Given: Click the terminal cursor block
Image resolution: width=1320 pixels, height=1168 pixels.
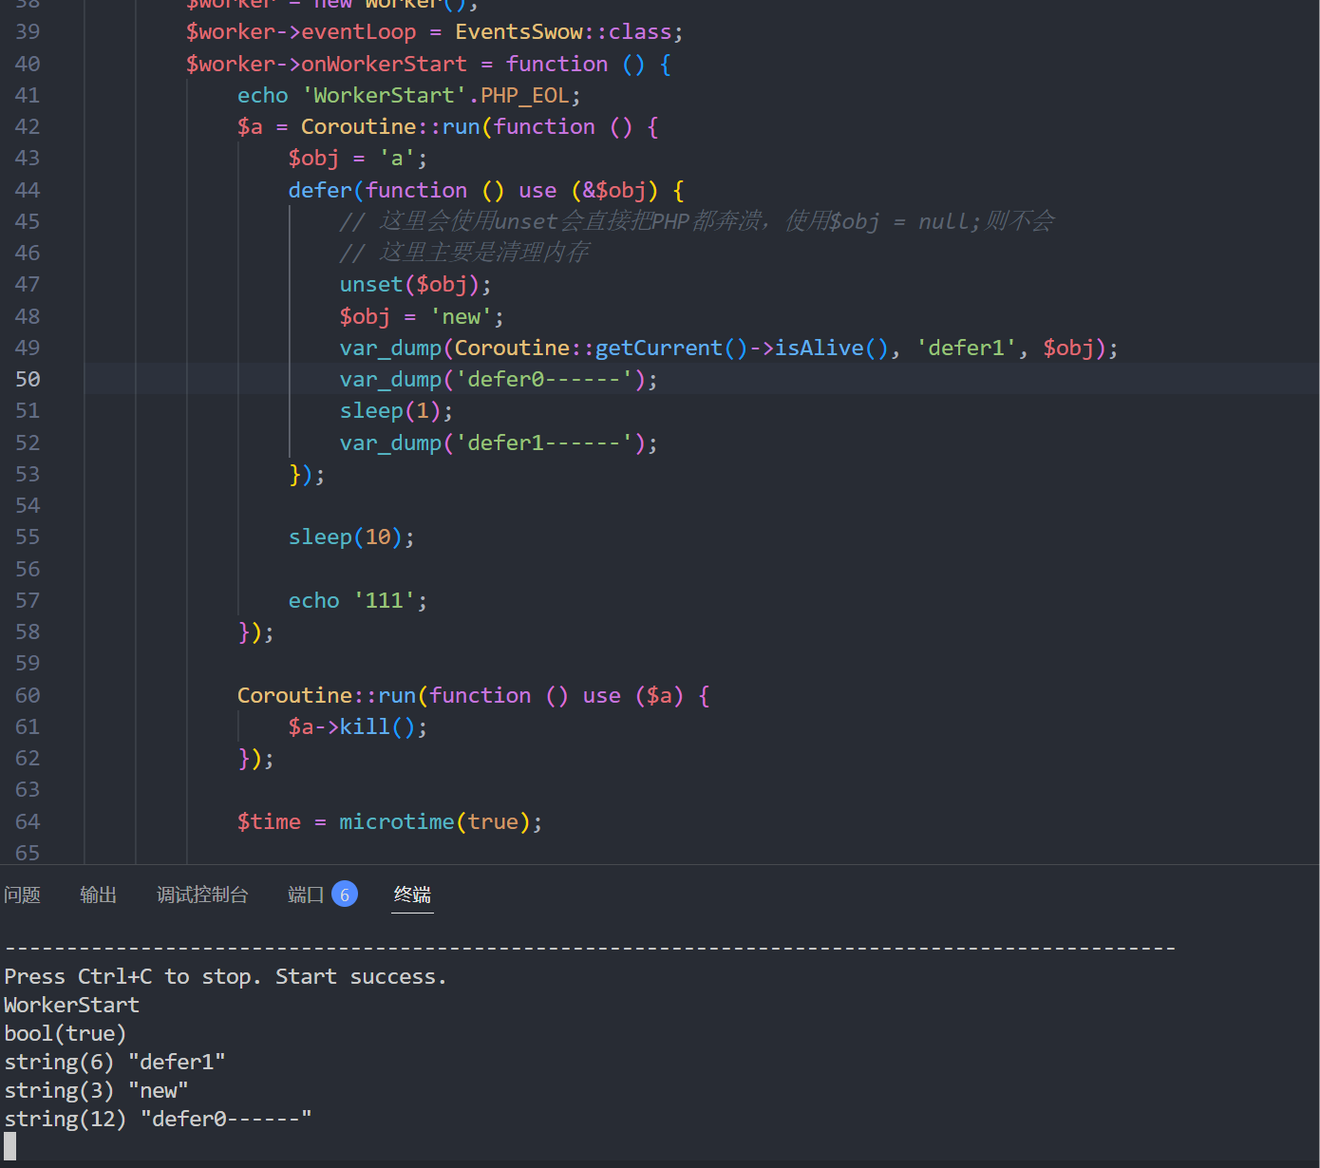Looking at the screenshot, I should [9, 1147].
